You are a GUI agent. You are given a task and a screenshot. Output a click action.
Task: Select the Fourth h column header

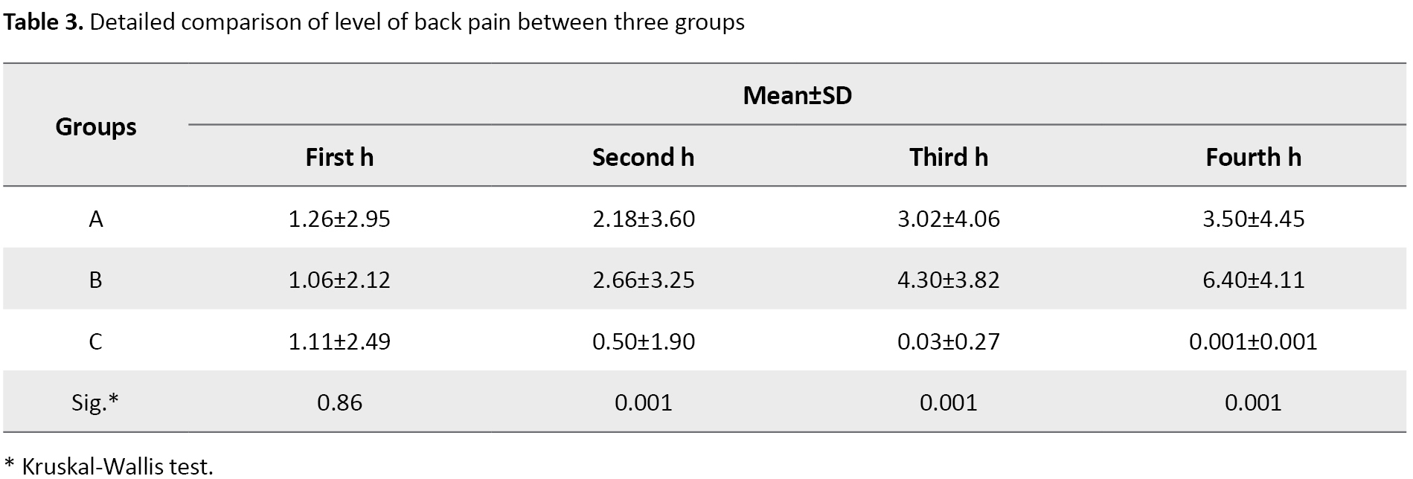point(1253,157)
